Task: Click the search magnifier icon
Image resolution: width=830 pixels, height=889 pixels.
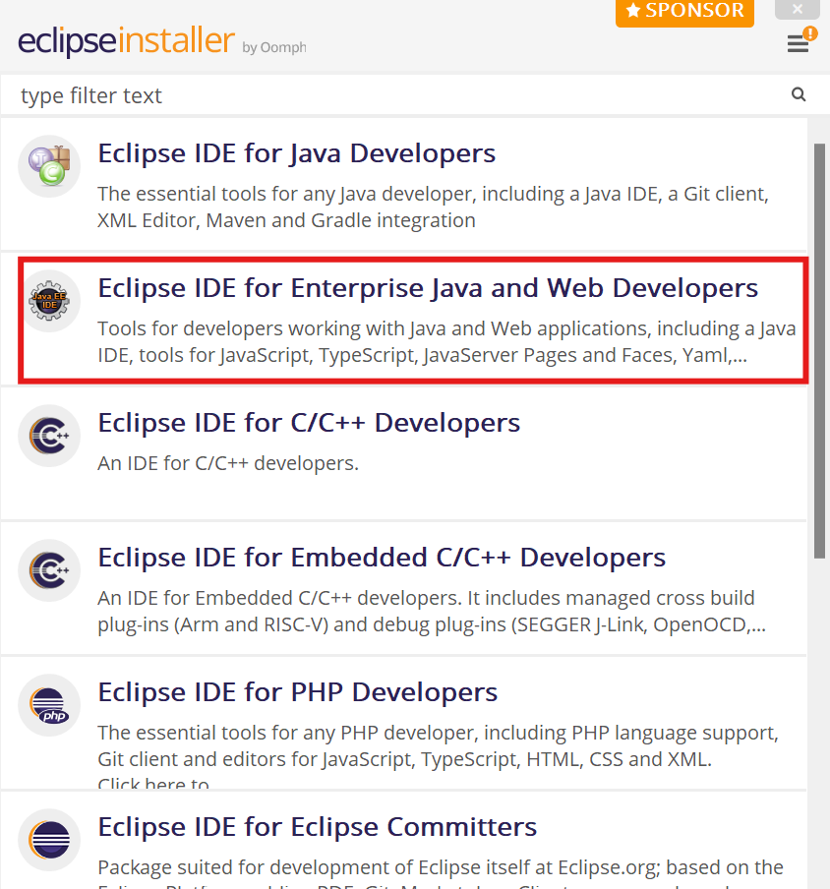Action: (x=799, y=94)
